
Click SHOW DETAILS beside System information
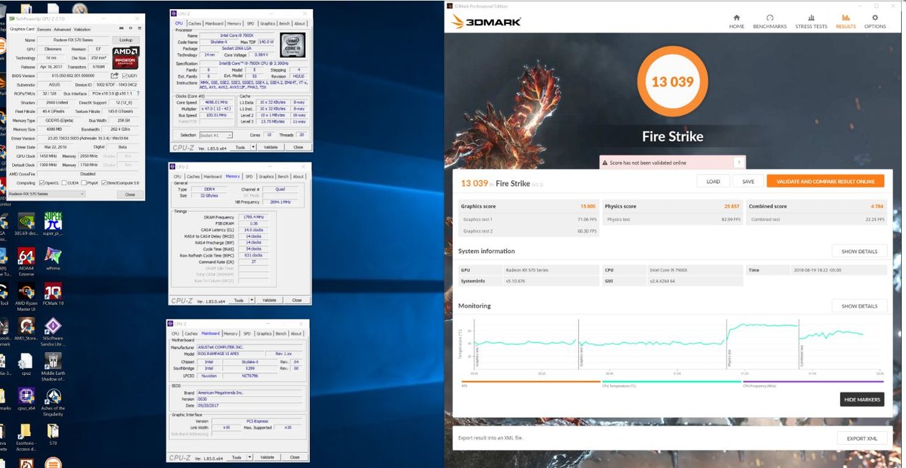point(859,251)
